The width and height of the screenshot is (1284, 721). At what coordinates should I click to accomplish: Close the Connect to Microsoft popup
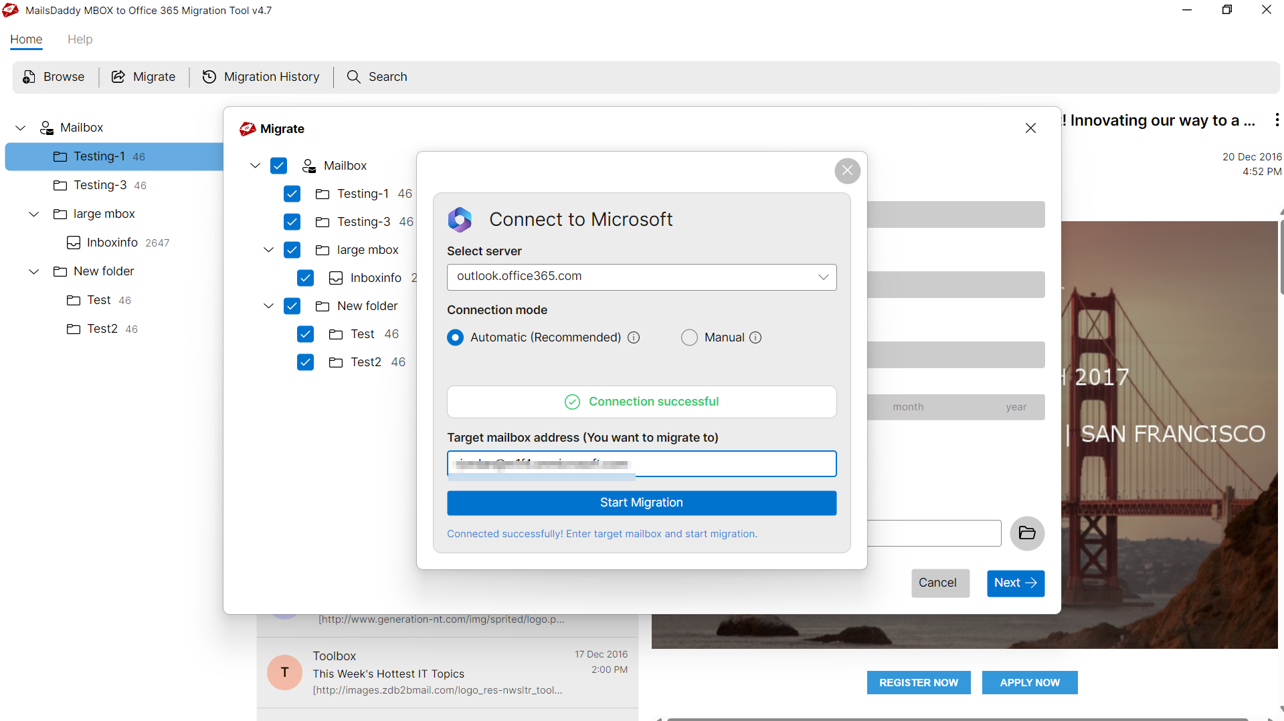pos(847,171)
